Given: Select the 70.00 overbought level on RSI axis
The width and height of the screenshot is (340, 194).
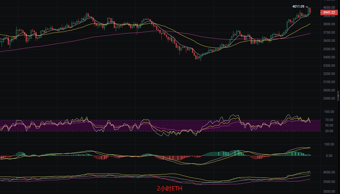Looking at the screenshot, I should [x=329, y=120].
